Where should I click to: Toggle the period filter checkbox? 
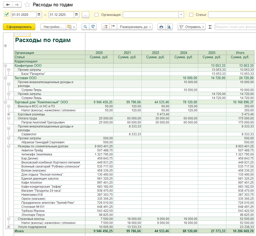click(7, 15)
